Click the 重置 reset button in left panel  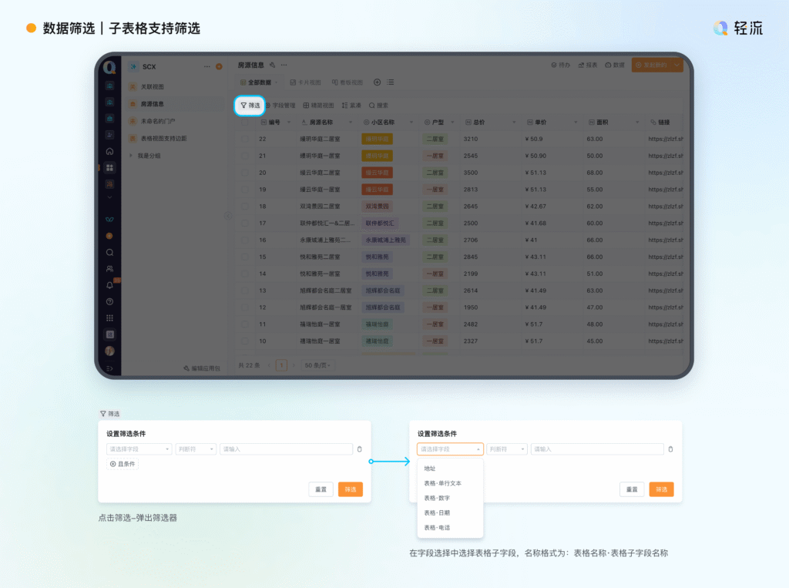[x=321, y=489]
